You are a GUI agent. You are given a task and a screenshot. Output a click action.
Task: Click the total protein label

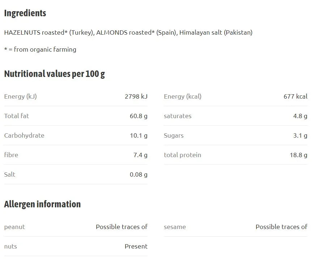coord(183,155)
